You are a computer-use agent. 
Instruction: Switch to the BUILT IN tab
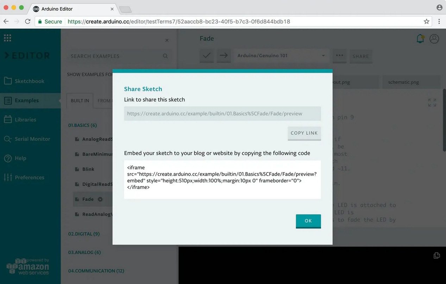[80, 101]
